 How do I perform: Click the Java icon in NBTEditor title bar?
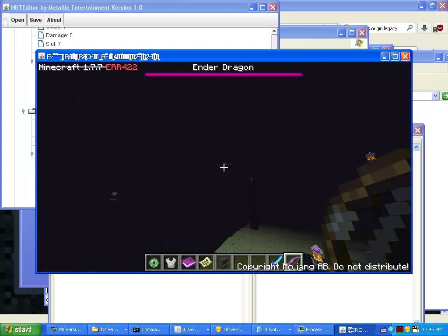6,7
